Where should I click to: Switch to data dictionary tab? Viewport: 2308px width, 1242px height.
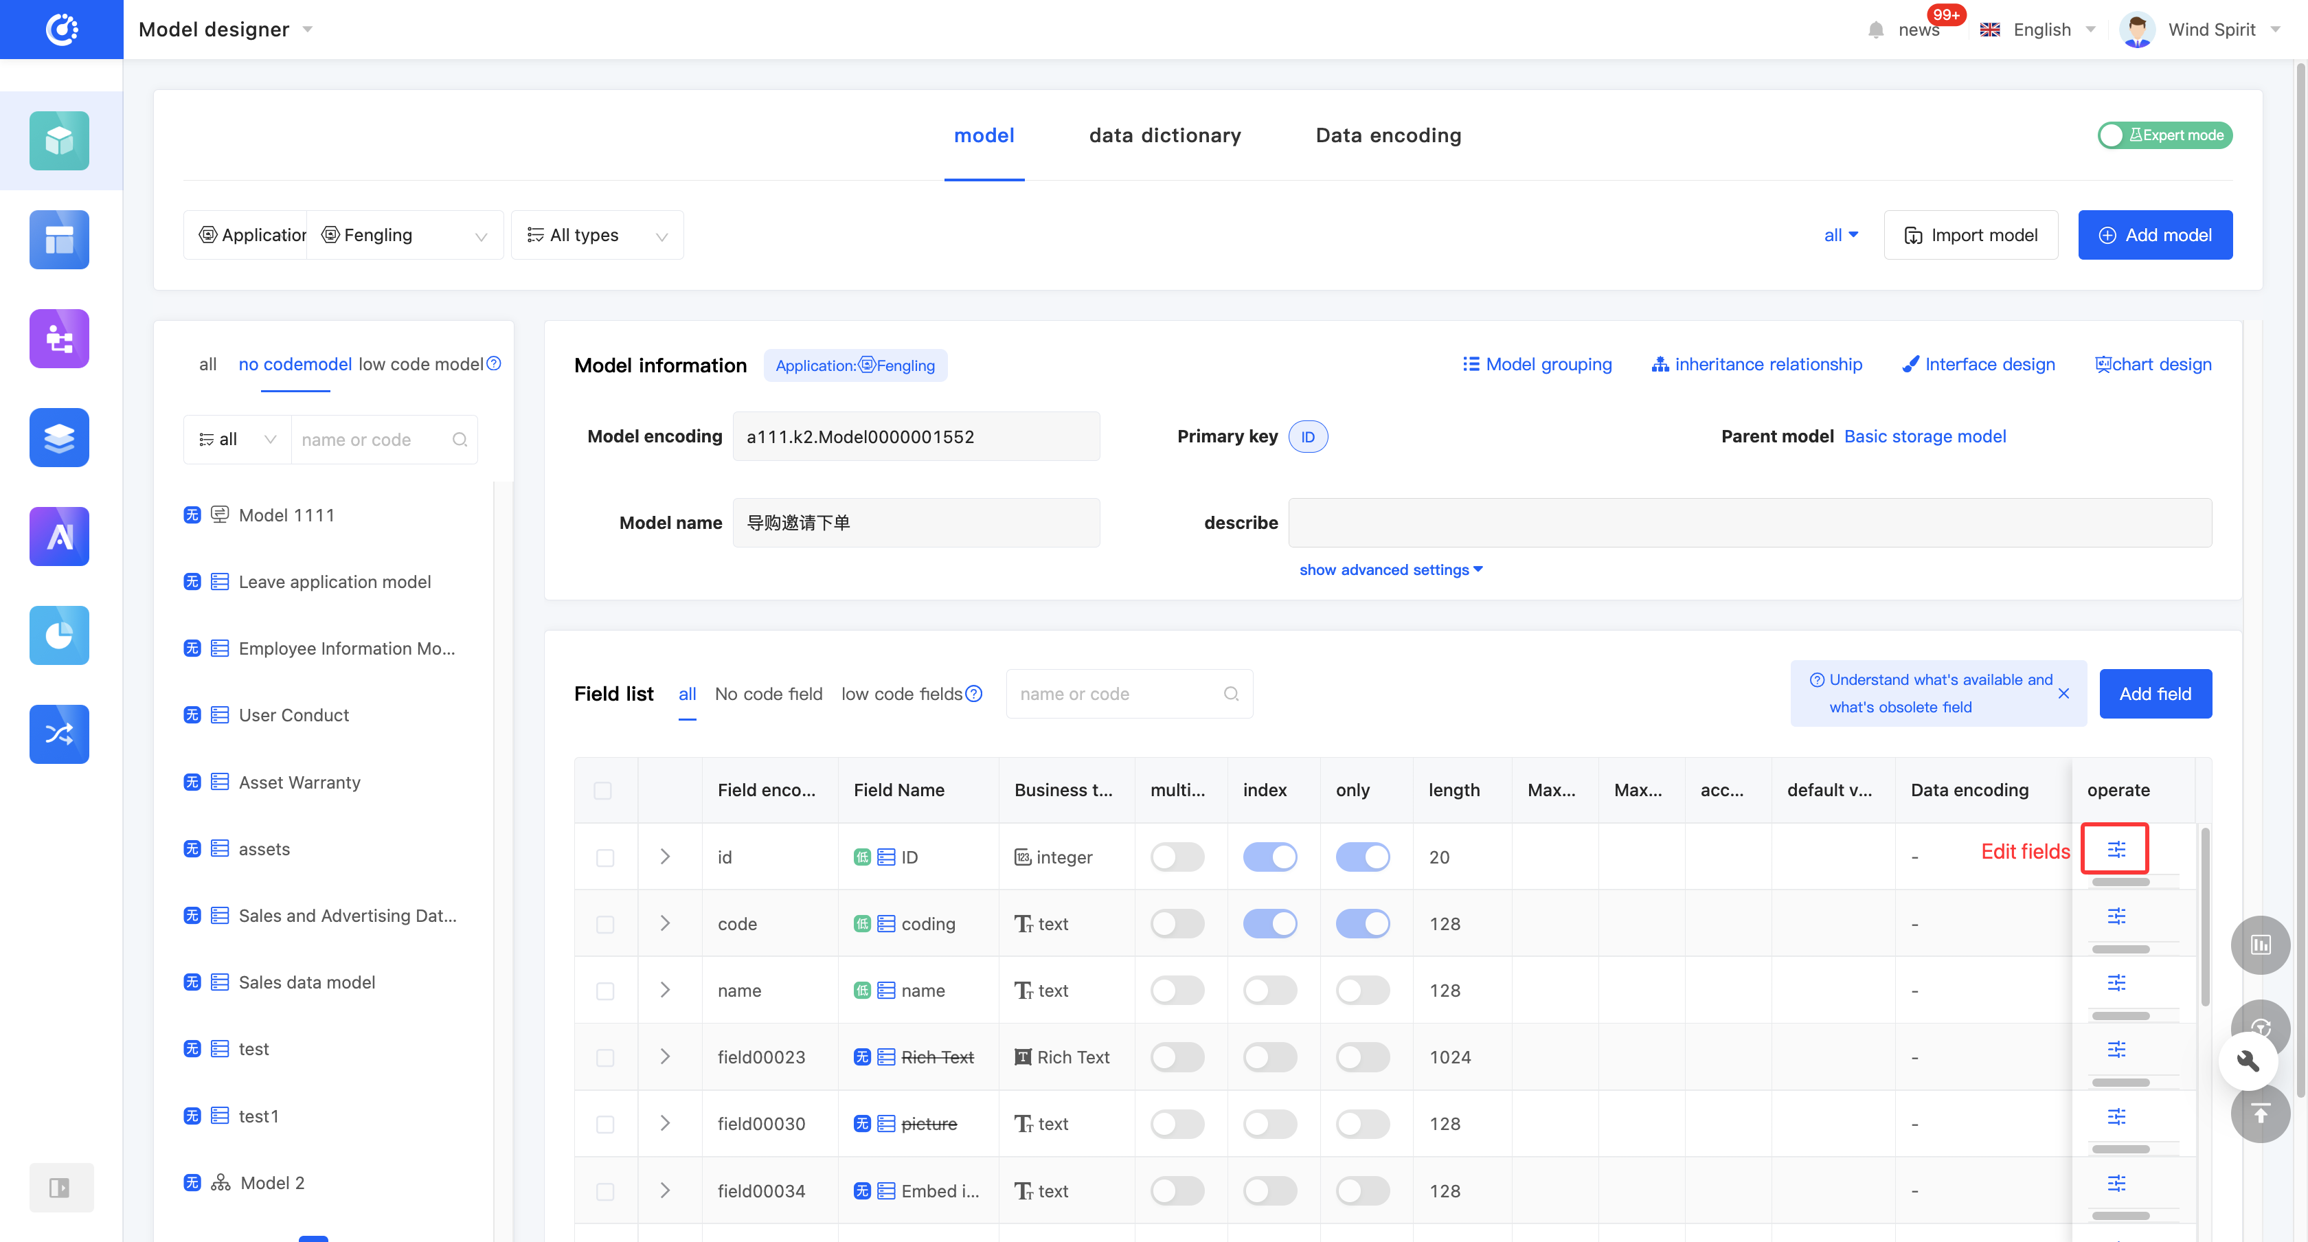1164,135
